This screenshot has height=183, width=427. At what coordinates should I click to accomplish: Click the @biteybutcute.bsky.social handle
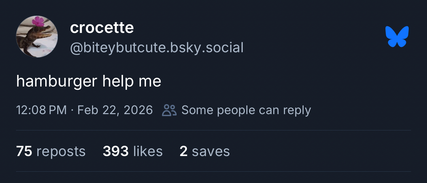click(x=157, y=48)
